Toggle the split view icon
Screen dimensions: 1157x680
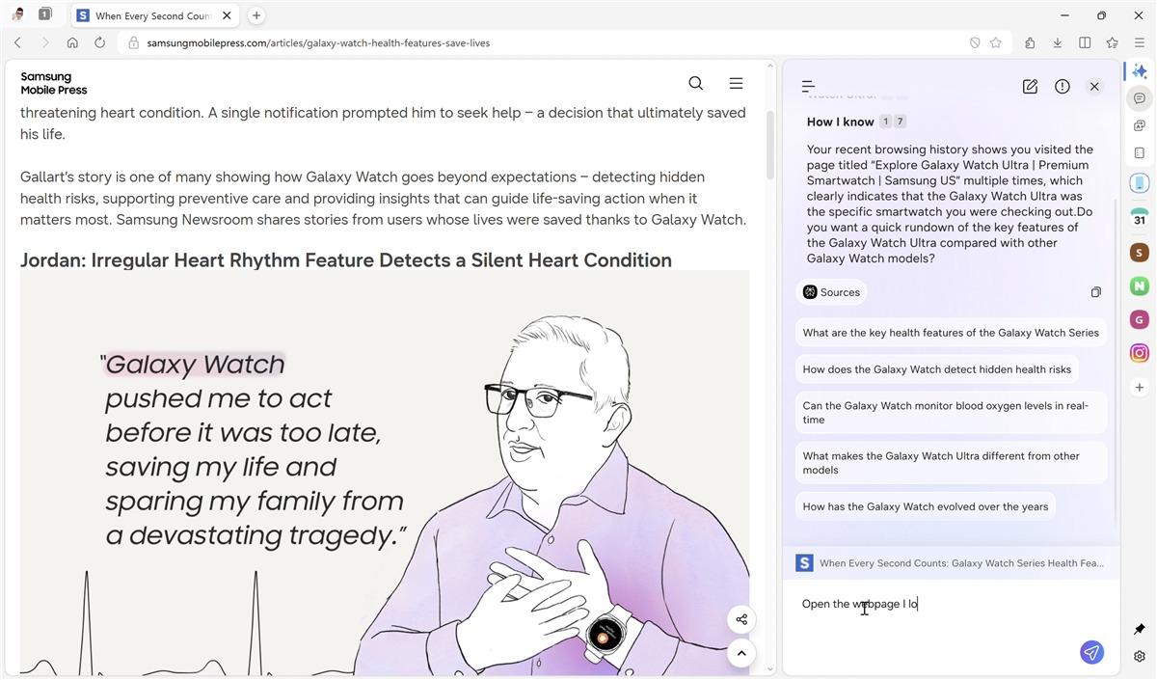point(1085,42)
